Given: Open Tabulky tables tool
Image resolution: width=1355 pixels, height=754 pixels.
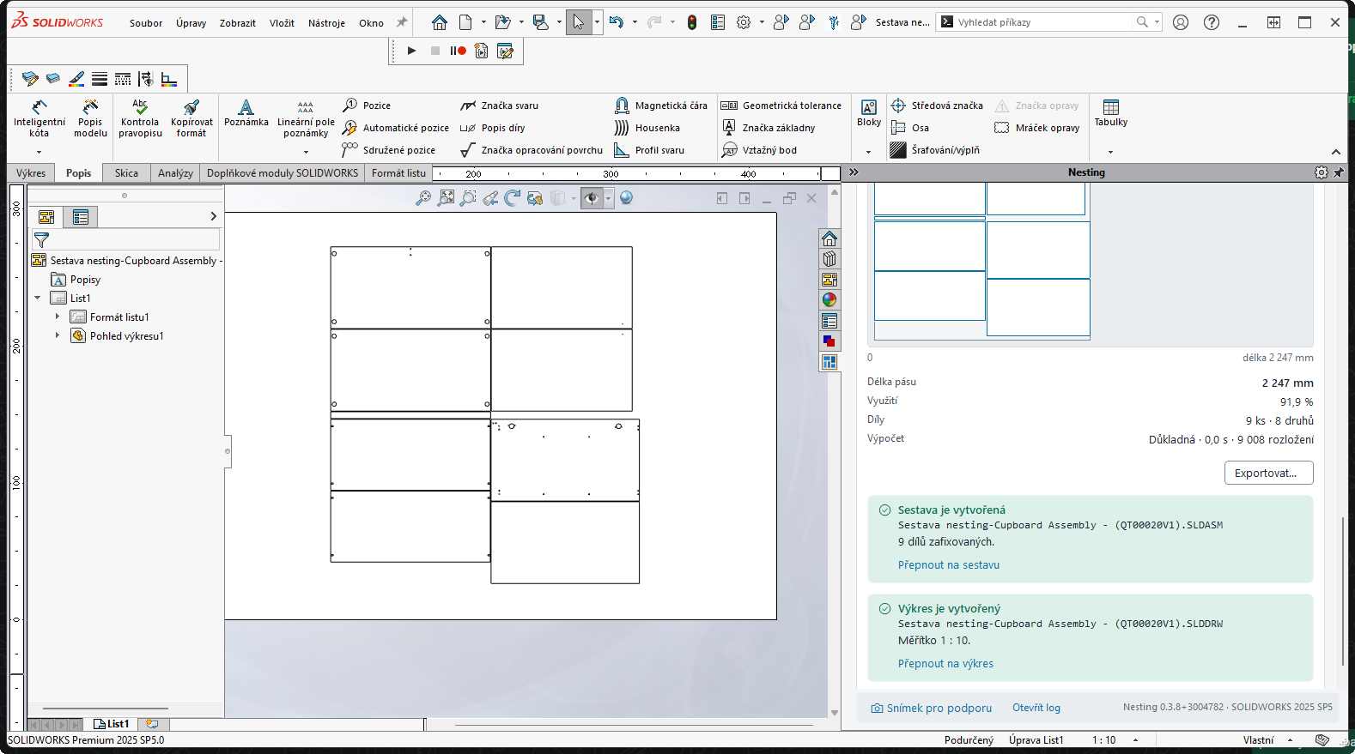Looking at the screenshot, I should [x=1111, y=113].
